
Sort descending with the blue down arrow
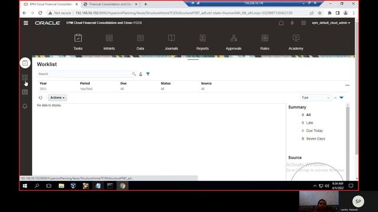point(341,98)
